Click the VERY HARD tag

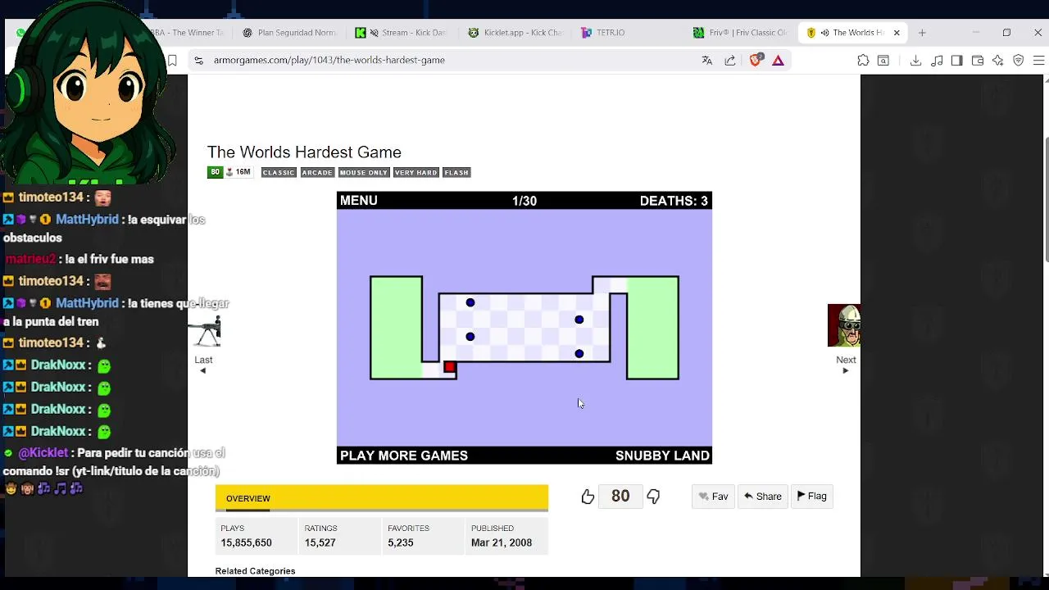416,172
